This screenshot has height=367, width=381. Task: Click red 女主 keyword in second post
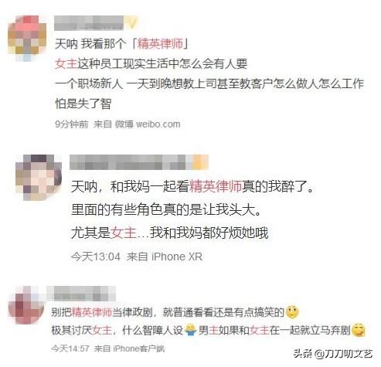124,233
